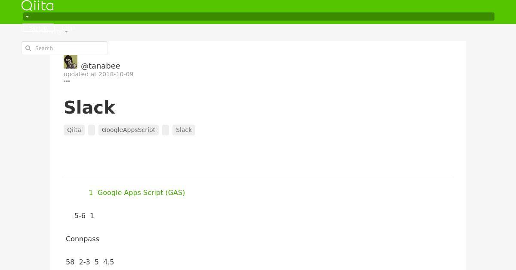
Task: Click the 'updated at 2018-10-09' text
Action: (98, 74)
